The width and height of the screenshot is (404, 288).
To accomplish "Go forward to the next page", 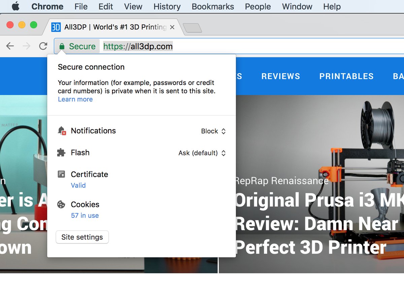I will click(27, 46).
